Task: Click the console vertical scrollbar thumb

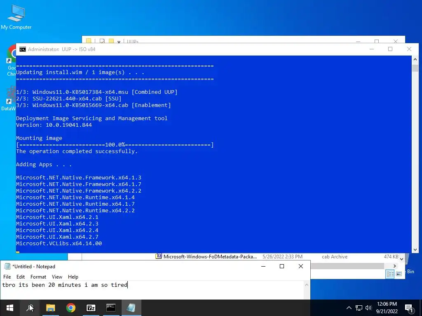Action: [x=415, y=68]
